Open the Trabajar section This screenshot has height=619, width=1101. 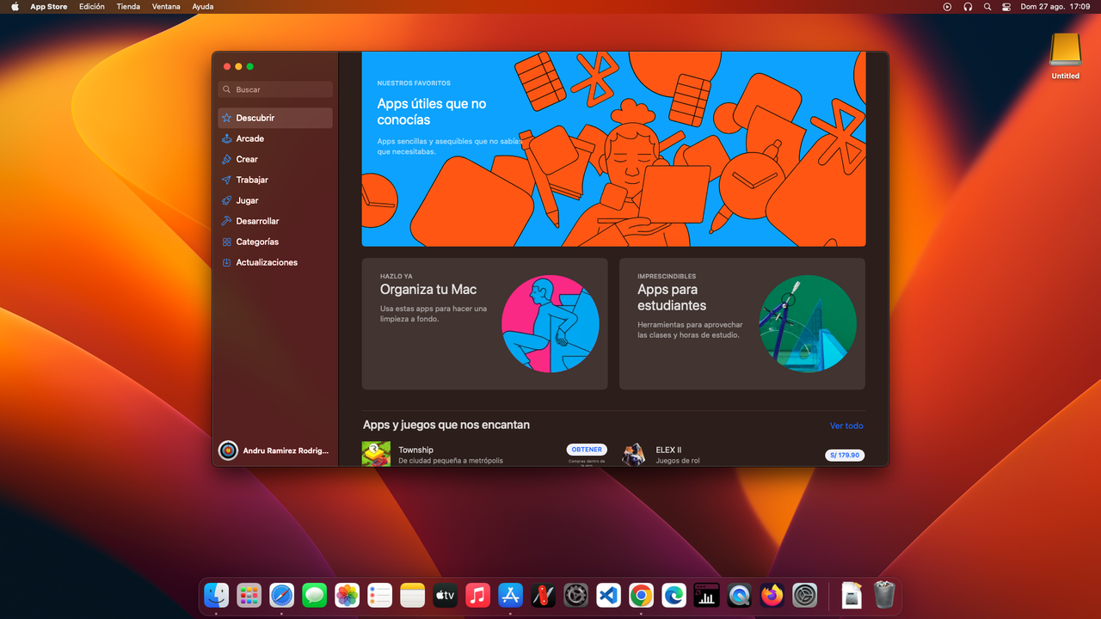point(253,180)
